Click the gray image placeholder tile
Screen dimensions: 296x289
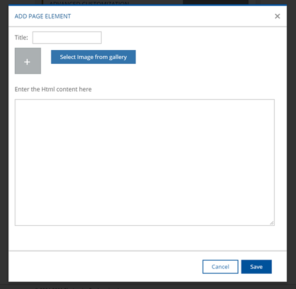click(28, 61)
